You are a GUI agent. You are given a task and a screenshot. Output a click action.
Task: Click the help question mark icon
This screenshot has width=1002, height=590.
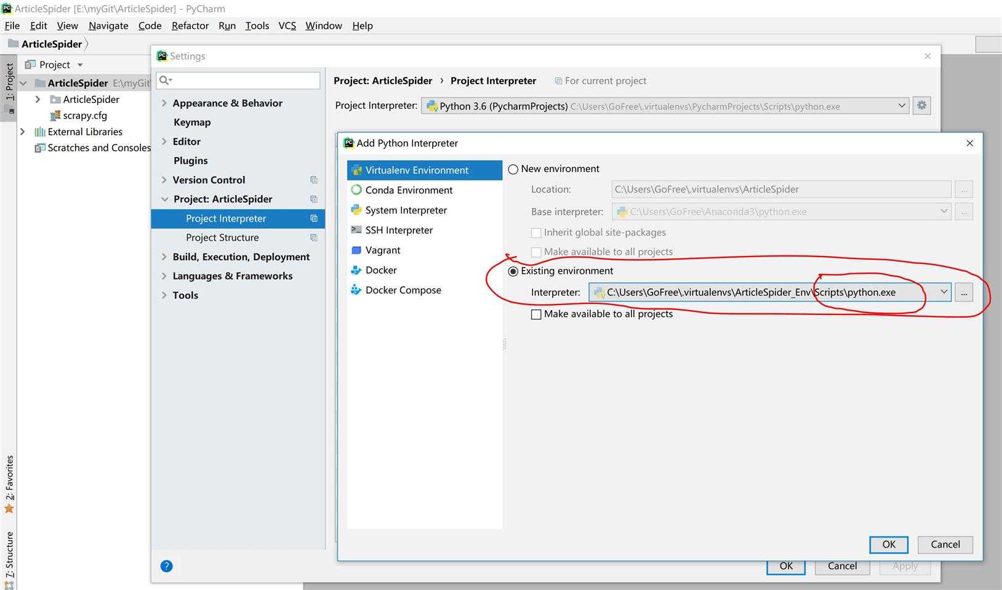click(x=166, y=566)
